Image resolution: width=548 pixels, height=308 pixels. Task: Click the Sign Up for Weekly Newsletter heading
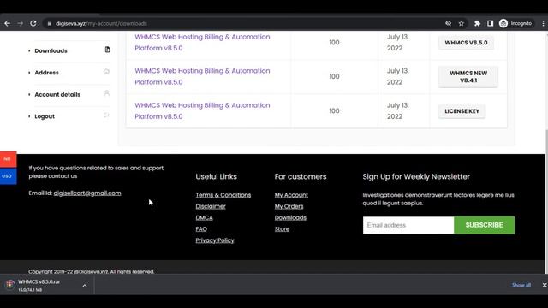tap(416, 177)
